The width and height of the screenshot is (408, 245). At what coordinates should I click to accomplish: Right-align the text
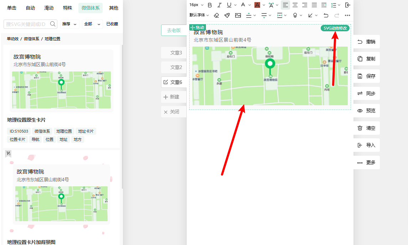pyautogui.click(x=305, y=5)
